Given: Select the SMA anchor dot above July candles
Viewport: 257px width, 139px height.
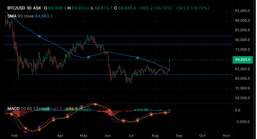Looking at the screenshot, I should [x=137, y=58].
